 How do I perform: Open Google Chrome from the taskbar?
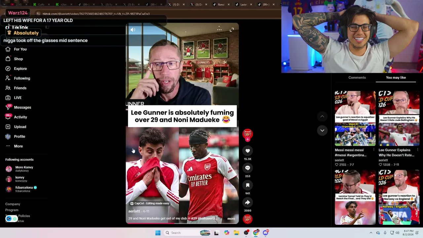tap(256, 233)
